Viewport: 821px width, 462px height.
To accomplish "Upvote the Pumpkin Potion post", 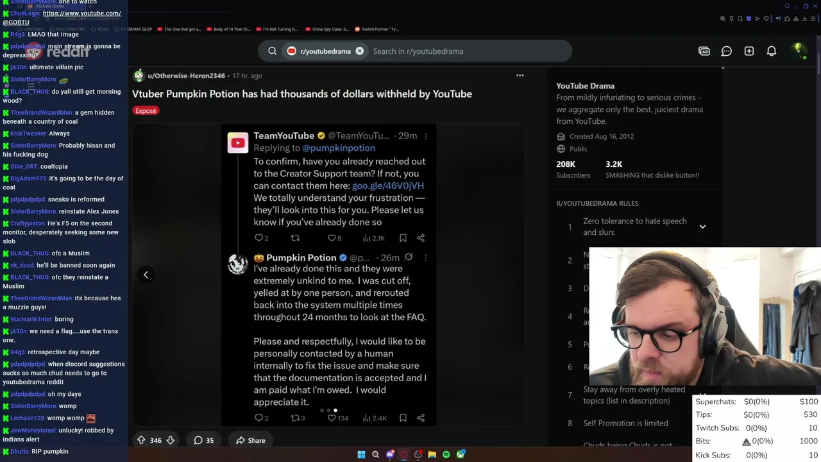I will pyautogui.click(x=141, y=440).
